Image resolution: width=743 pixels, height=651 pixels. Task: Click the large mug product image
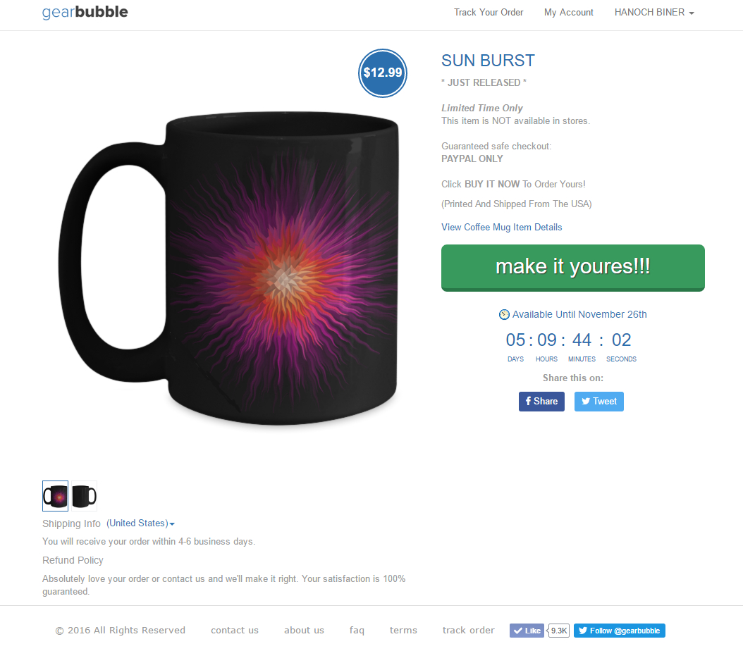click(x=228, y=268)
